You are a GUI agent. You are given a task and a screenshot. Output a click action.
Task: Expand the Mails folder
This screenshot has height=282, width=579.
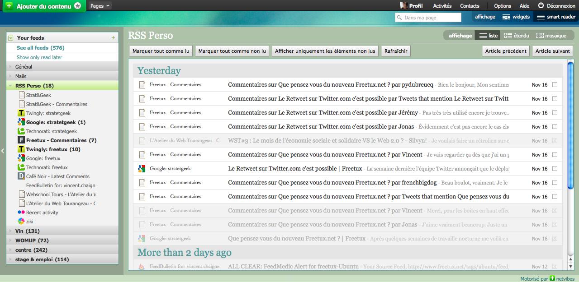pyautogui.click(x=10, y=76)
